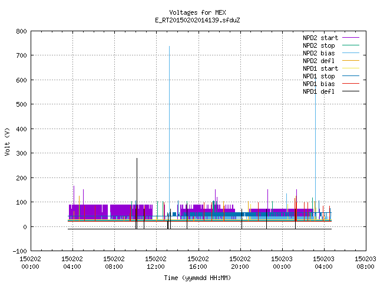377x283 pixels.
Task: Click the 150203 00:00 time axis tick label
Action: (x=282, y=263)
